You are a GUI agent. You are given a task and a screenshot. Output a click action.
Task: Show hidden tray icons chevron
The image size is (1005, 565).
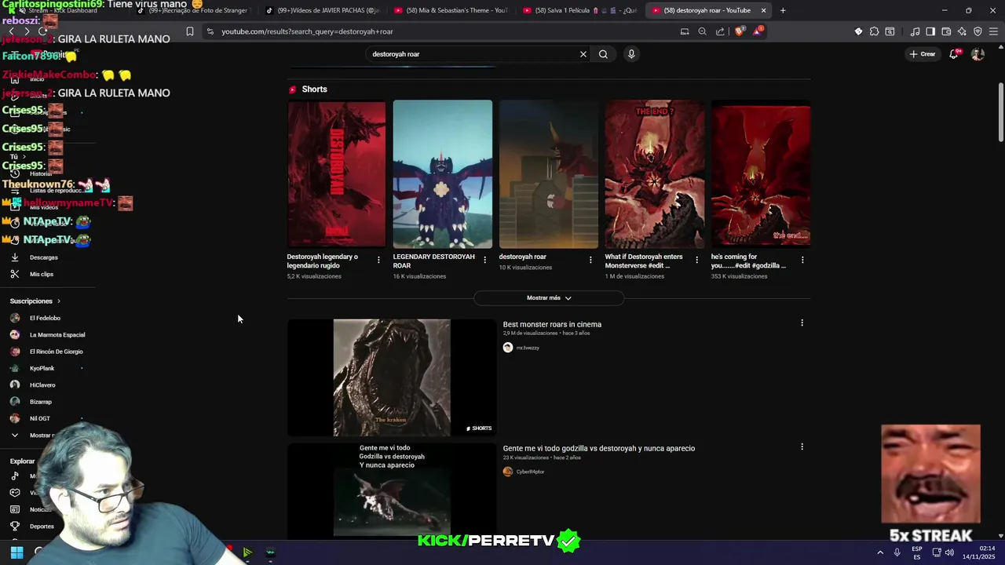879,552
